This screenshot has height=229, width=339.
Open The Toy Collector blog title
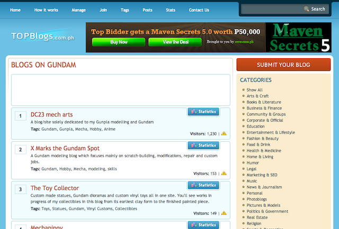click(x=55, y=188)
